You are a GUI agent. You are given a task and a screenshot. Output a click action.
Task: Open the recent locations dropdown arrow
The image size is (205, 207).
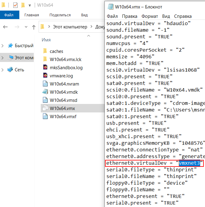point(25,27)
